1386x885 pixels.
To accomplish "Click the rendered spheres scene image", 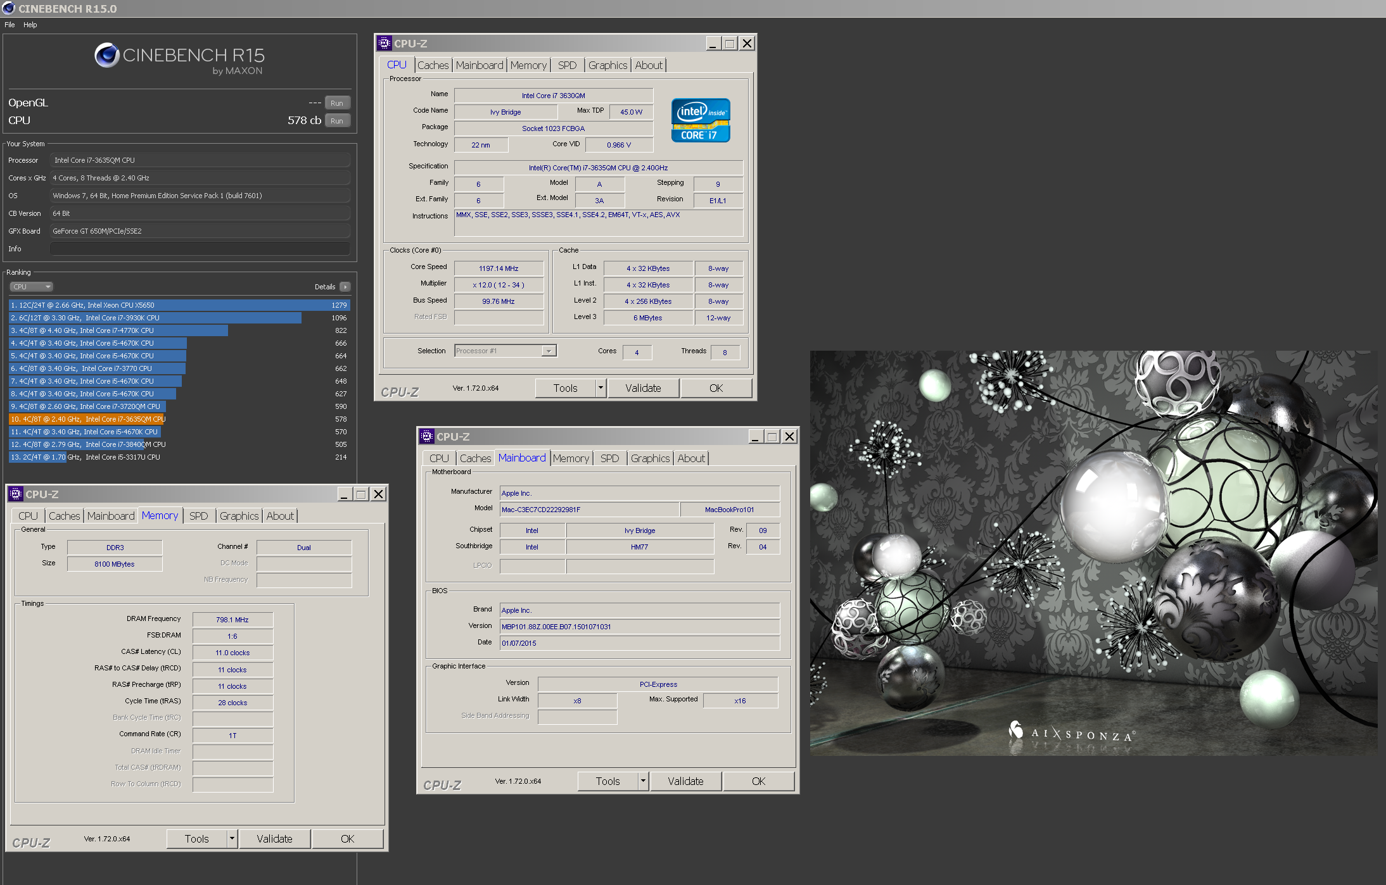I will (x=1093, y=553).
